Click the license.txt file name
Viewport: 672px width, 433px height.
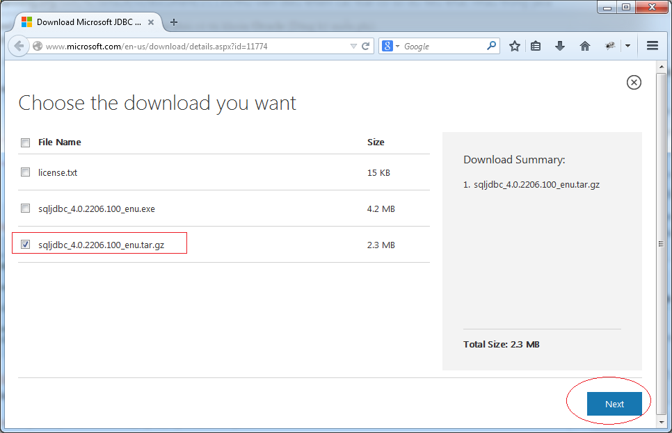(x=58, y=172)
